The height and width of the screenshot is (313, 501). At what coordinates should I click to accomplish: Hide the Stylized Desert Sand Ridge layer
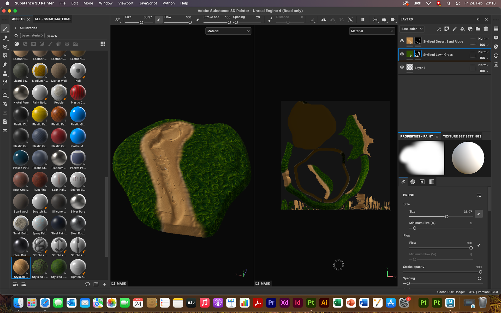coord(402,41)
